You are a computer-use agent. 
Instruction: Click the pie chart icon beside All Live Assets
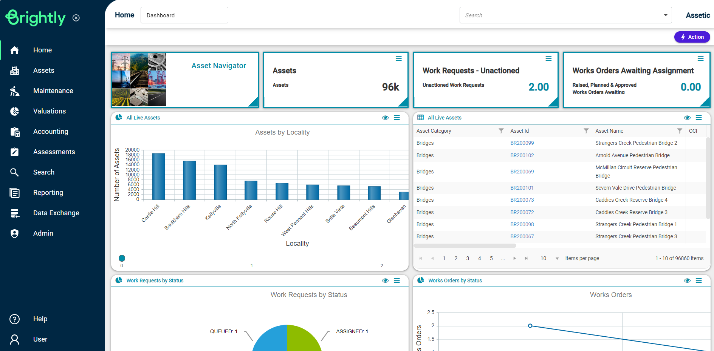coord(119,117)
